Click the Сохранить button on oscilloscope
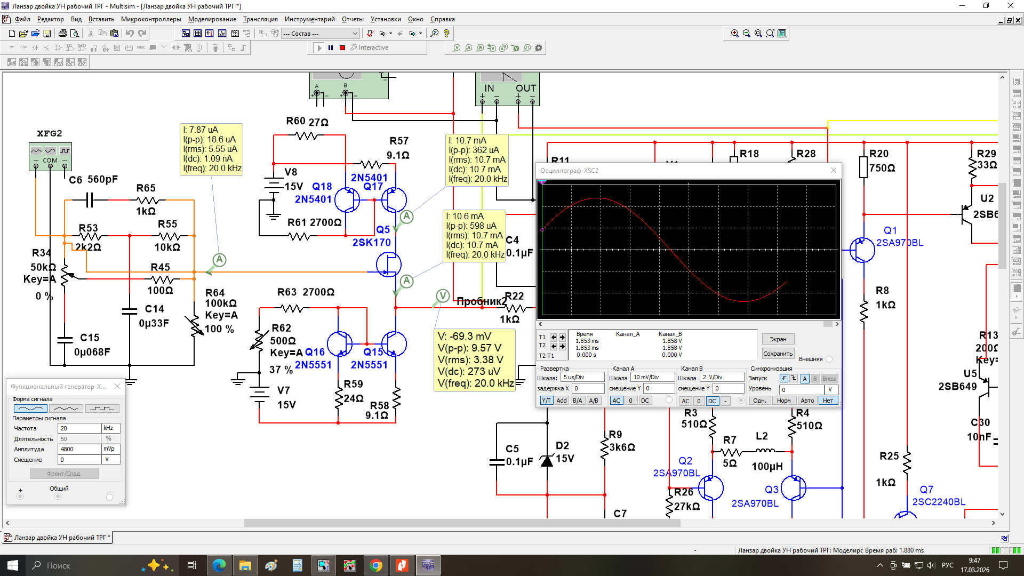The height and width of the screenshot is (576, 1024). pos(778,354)
